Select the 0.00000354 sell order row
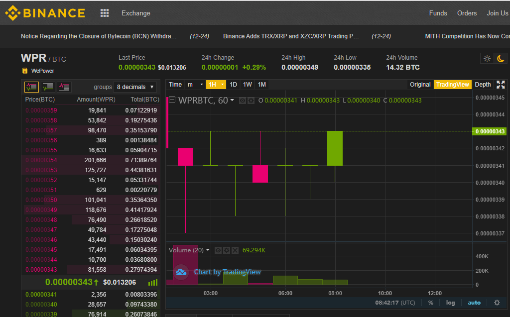Screen dimensions: 510x317 click(91, 160)
